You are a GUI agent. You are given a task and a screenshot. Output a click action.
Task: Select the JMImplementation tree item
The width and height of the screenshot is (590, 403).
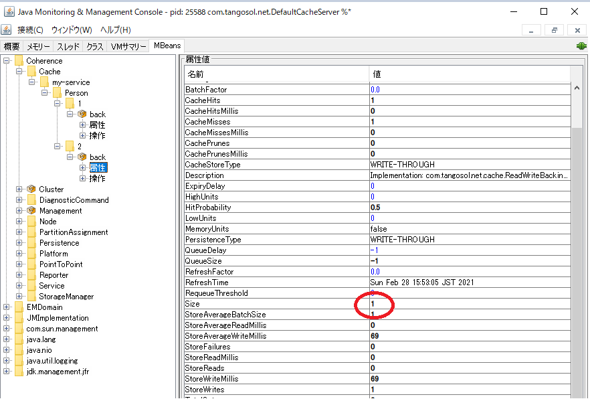pos(58,318)
